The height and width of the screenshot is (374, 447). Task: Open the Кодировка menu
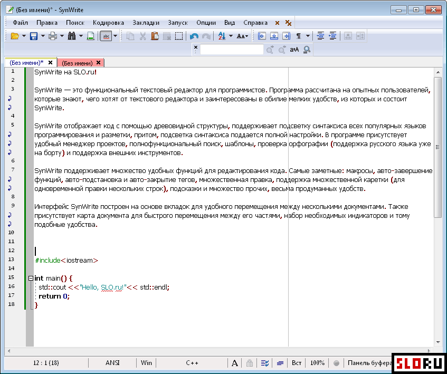[x=108, y=23]
